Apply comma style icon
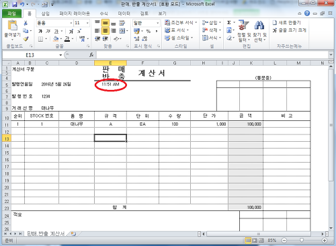Image resolution: width=336 pixels, height=246 pixels. coord(157,31)
